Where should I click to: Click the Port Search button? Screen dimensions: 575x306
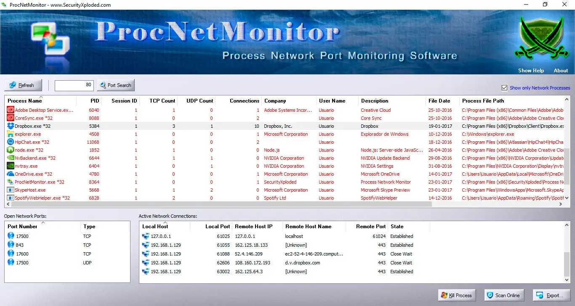click(x=116, y=85)
